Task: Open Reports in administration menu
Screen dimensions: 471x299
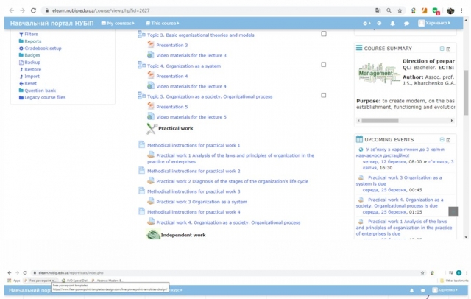Action: 32,41
